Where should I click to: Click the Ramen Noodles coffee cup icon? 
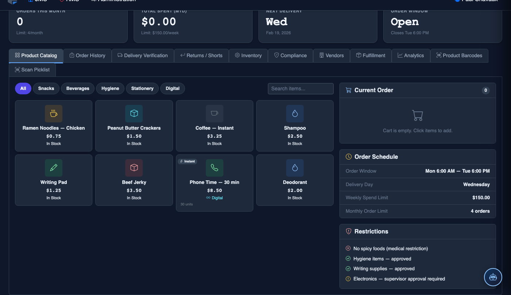pos(54,114)
